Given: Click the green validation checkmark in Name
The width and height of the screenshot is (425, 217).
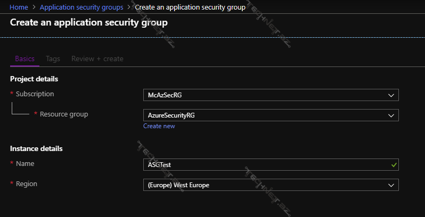Looking at the screenshot, I should point(393,165).
